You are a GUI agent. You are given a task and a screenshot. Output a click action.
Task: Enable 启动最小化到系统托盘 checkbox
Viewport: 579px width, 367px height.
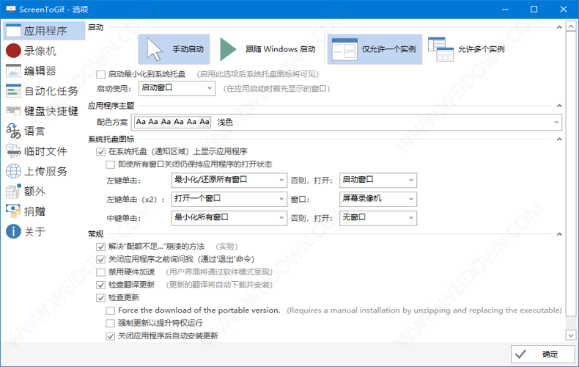click(x=100, y=74)
